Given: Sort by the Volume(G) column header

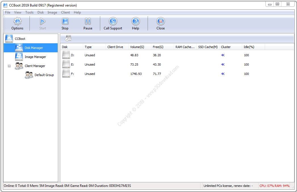Looking at the screenshot, I should [140, 47].
